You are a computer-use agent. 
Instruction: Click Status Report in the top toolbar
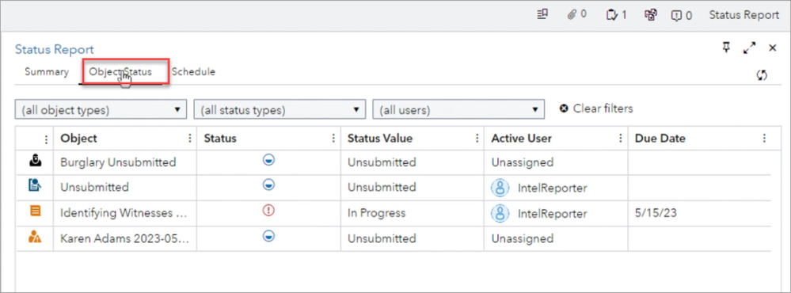click(743, 14)
